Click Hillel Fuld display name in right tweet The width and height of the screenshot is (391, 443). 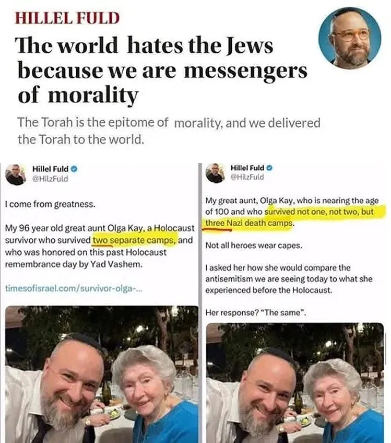tap(247, 168)
